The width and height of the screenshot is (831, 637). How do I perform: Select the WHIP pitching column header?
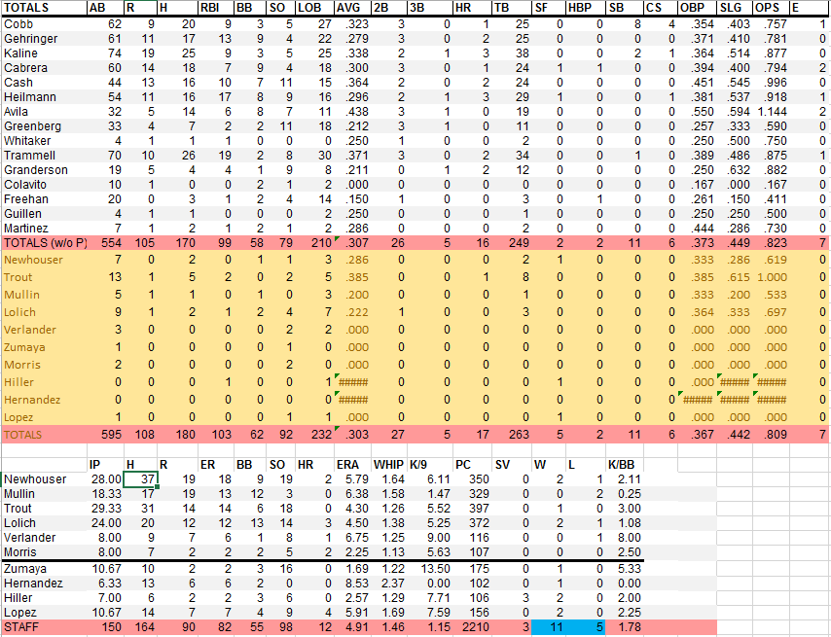click(x=388, y=465)
